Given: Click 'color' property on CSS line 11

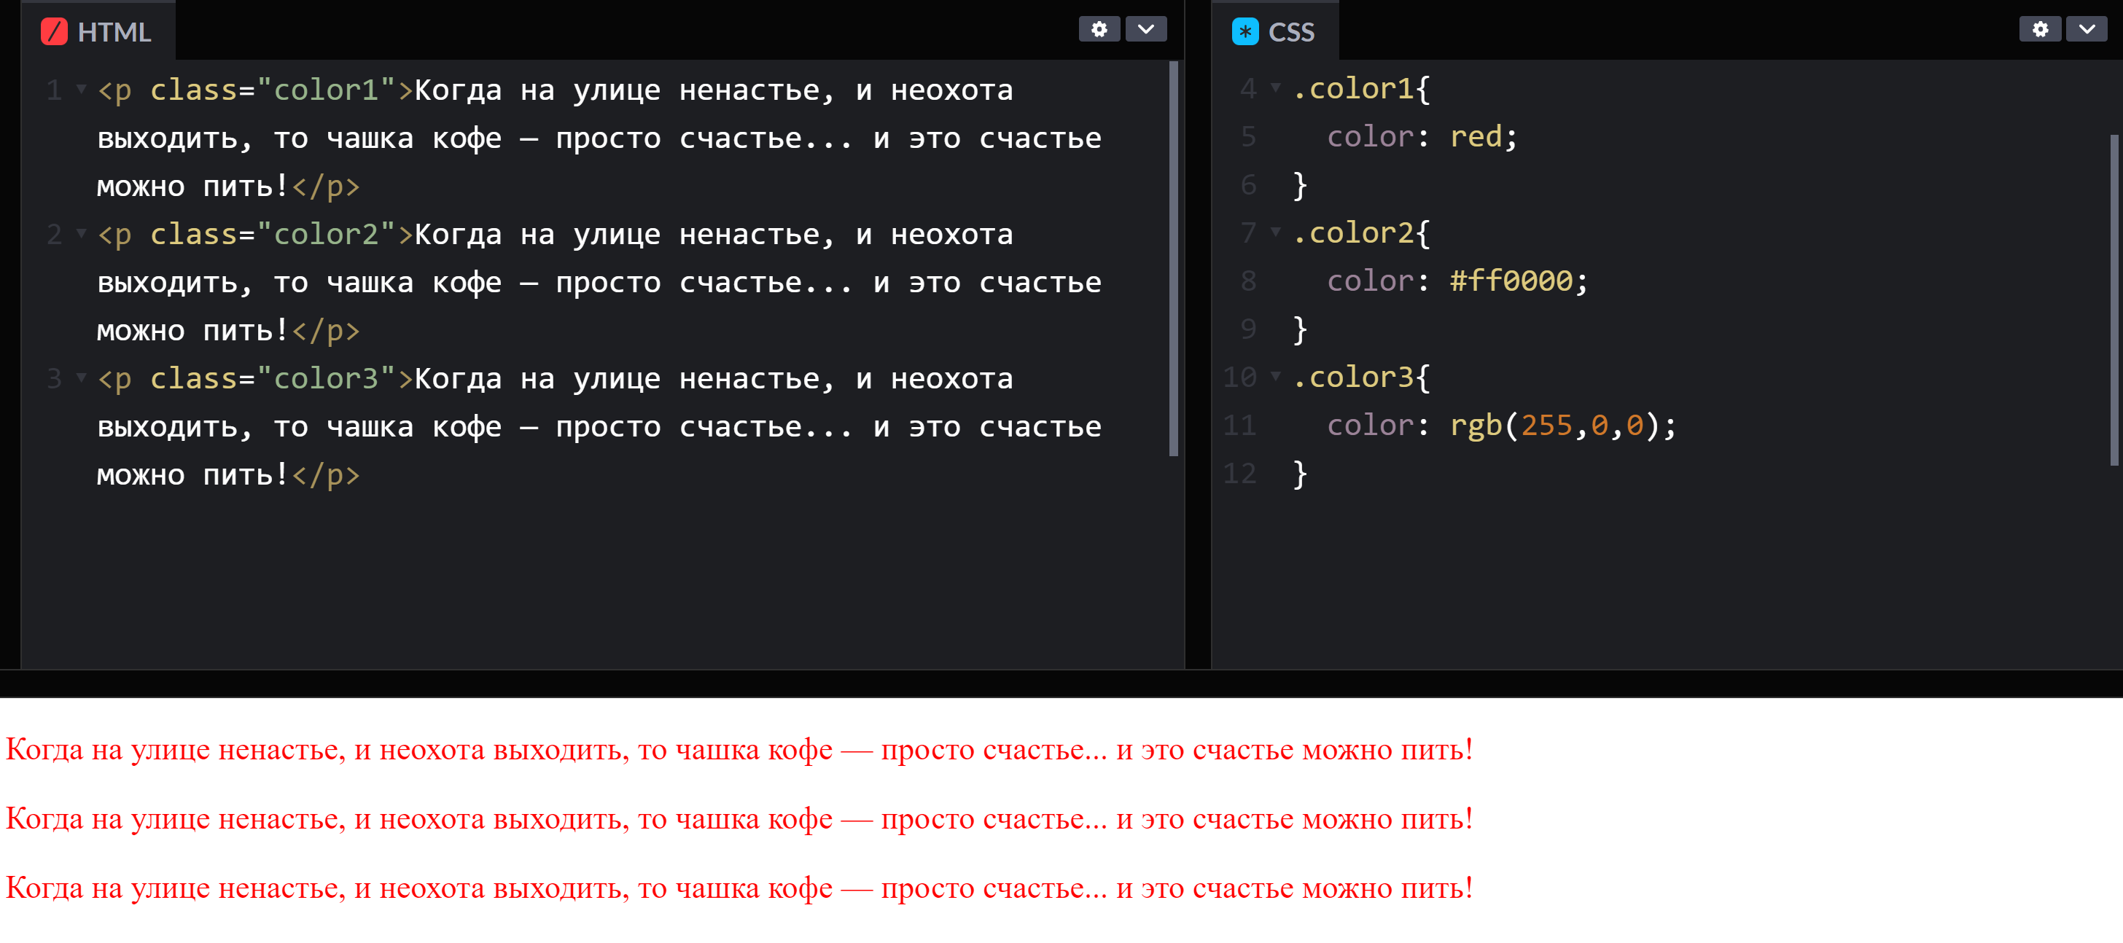Looking at the screenshot, I should click(x=1370, y=425).
